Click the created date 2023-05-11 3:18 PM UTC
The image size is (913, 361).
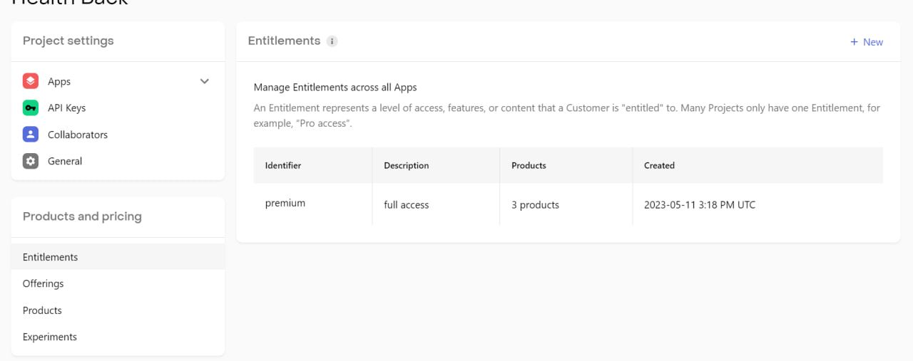[x=700, y=204]
